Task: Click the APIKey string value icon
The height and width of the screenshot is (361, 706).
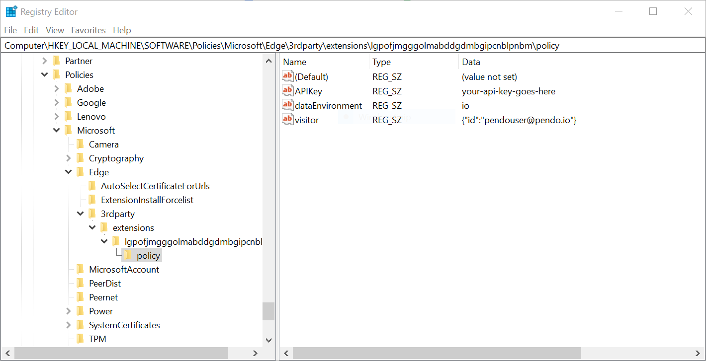Action: (x=287, y=91)
